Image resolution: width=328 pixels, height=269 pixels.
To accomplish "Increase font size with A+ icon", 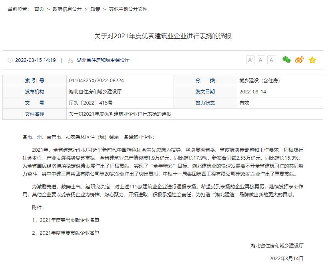I will coord(250,60).
